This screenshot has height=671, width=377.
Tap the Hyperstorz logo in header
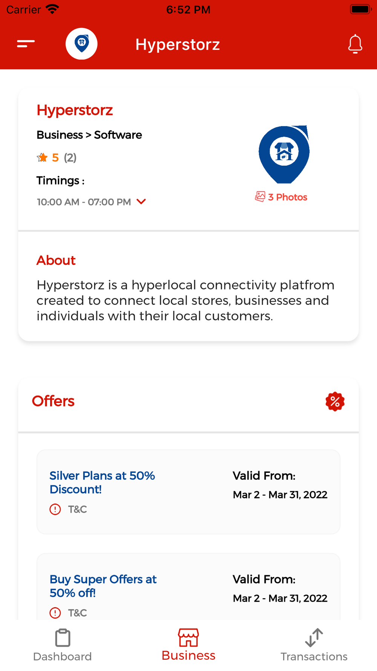tap(81, 44)
